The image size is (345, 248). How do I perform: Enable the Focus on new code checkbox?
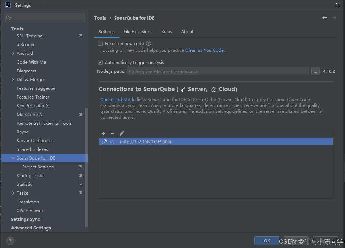coord(100,43)
